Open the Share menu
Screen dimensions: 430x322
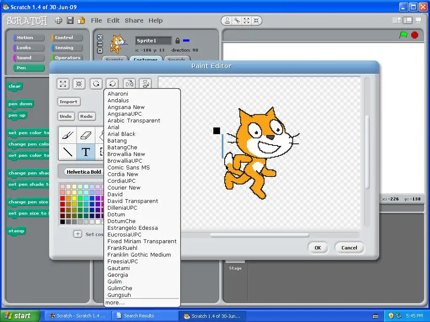pyautogui.click(x=134, y=21)
